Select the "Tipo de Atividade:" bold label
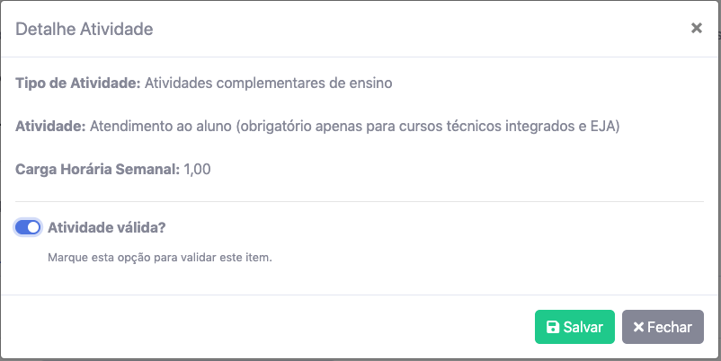This screenshot has width=721, height=361. coord(77,84)
